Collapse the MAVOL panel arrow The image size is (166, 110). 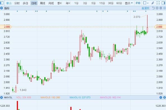[x=1, y=97]
